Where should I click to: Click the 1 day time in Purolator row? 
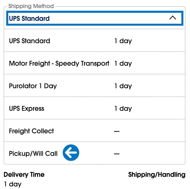point(123,86)
